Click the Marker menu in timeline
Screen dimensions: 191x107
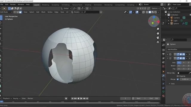tap(30, 98)
